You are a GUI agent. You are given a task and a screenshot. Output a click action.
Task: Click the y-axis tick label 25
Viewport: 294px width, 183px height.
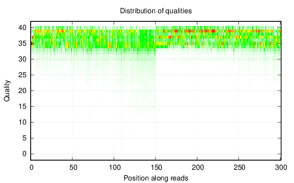22,75
